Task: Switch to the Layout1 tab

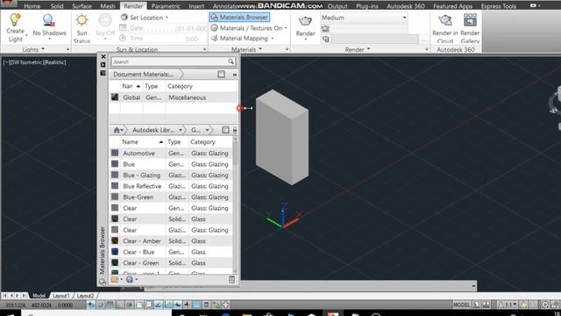Action: click(x=60, y=296)
